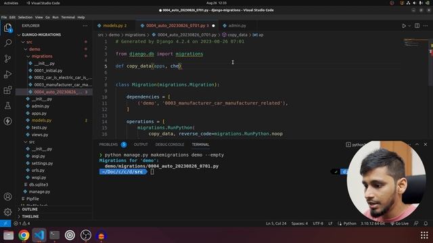Click Ln 5, Col 24 in status bar
The height and width of the screenshot is (243, 433).
[276, 223]
